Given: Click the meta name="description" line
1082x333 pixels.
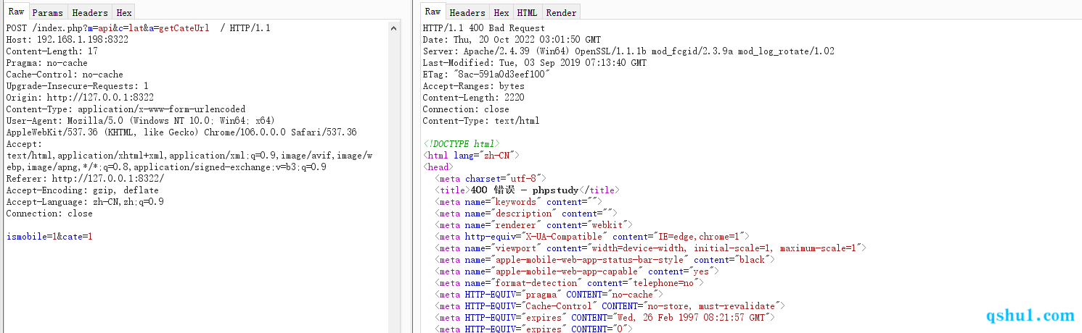Looking at the screenshot, I should coord(525,214).
